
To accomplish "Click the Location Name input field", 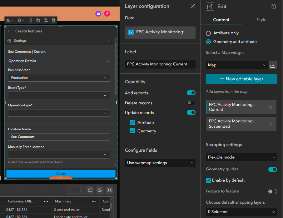I will [x=59, y=137].
